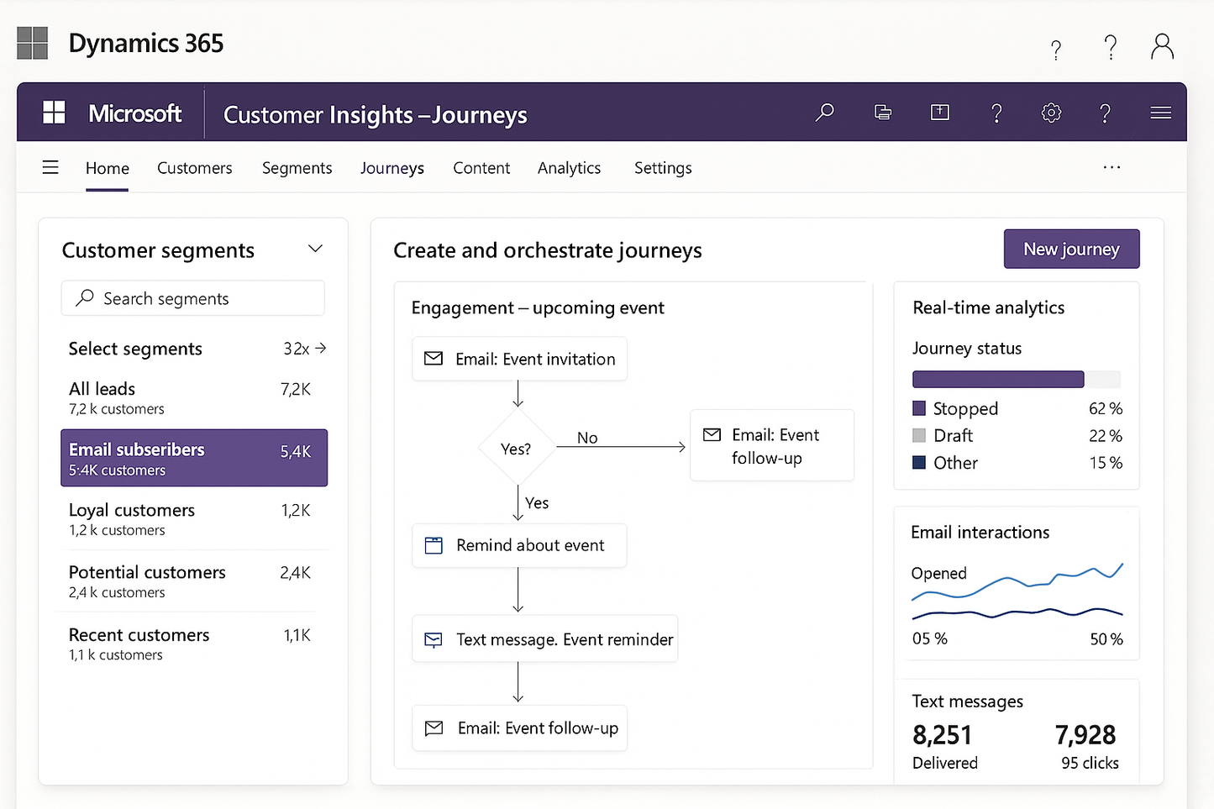Image resolution: width=1214 pixels, height=809 pixels.
Task: Open the user account icon top right
Action: pyautogui.click(x=1162, y=46)
